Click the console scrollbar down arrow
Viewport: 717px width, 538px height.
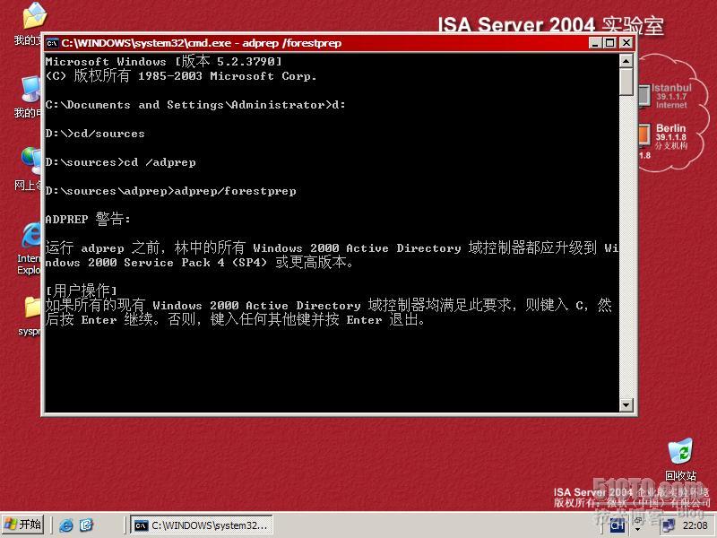pyautogui.click(x=626, y=404)
